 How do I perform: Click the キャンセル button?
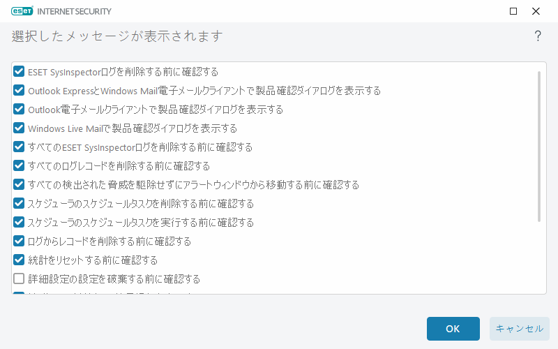519,329
